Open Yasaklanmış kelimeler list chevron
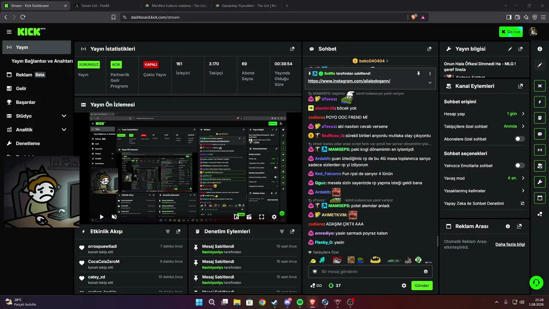This screenshot has width=549, height=309. coord(523,191)
